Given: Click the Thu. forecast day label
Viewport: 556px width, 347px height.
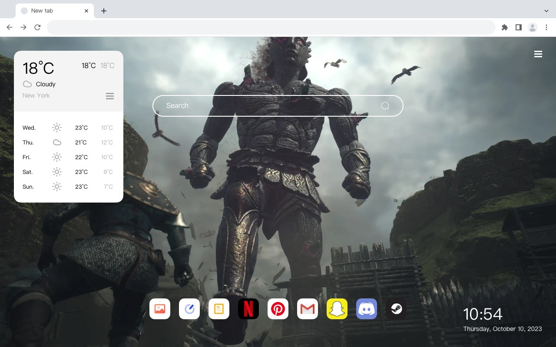Looking at the screenshot, I should click(x=28, y=142).
